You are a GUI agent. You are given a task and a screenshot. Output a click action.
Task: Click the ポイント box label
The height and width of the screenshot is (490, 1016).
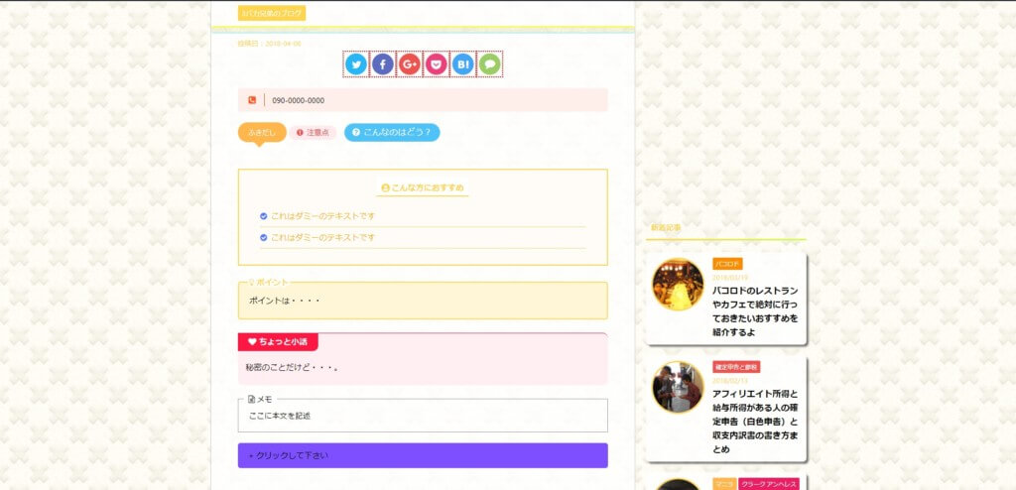pos(268,283)
